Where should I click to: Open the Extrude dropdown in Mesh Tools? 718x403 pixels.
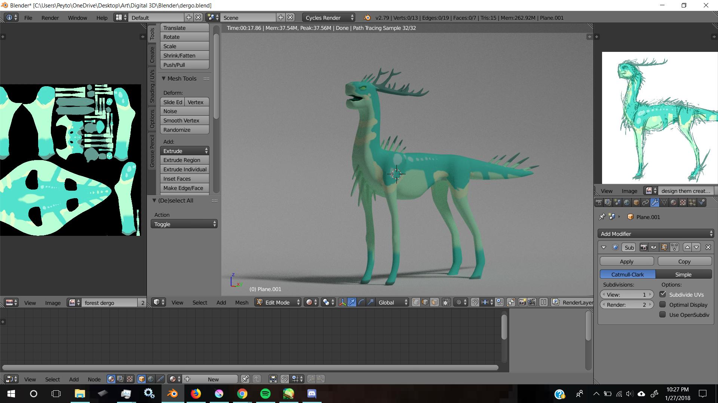click(184, 151)
